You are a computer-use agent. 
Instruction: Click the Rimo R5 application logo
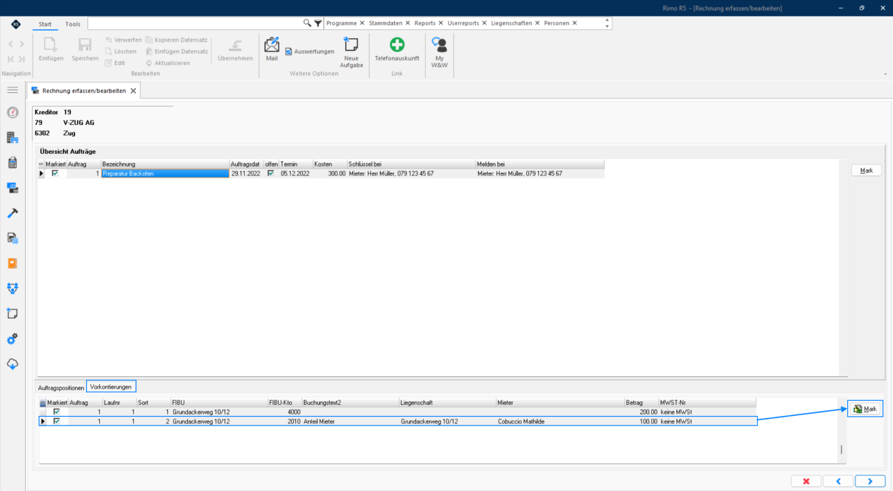coord(15,24)
